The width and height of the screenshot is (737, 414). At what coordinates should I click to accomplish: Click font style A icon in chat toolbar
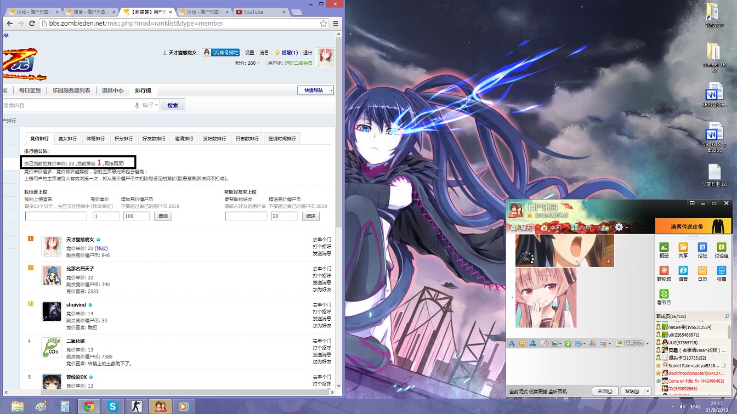tap(512, 343)
